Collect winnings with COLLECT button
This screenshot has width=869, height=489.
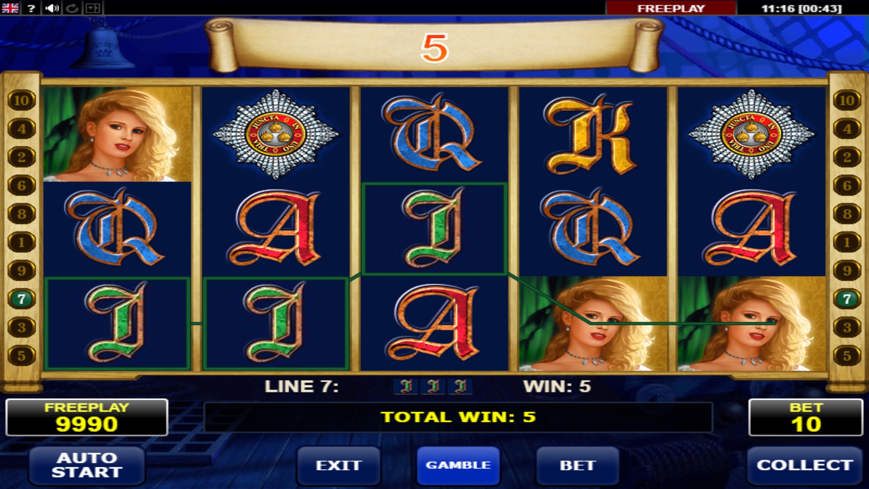tap(805, 465)
